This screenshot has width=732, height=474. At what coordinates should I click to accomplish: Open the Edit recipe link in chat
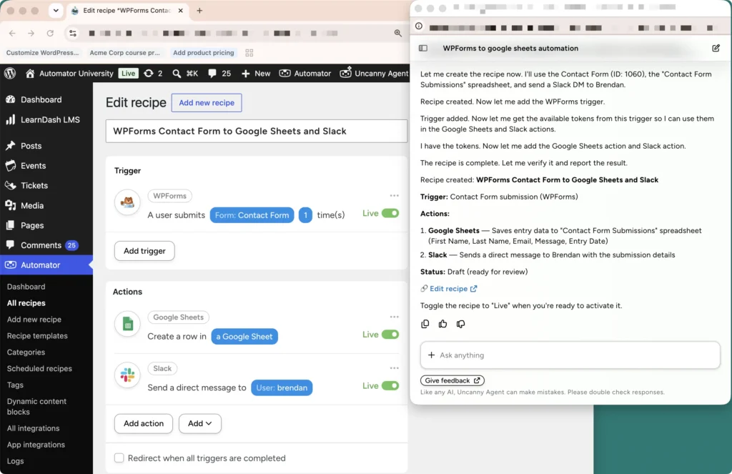coord(452,289)
